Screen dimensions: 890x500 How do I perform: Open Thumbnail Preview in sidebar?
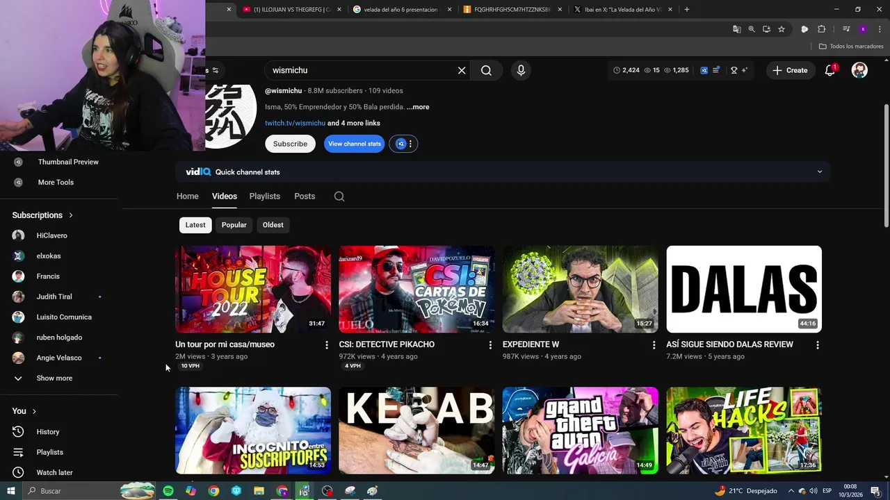click(68, 162)
